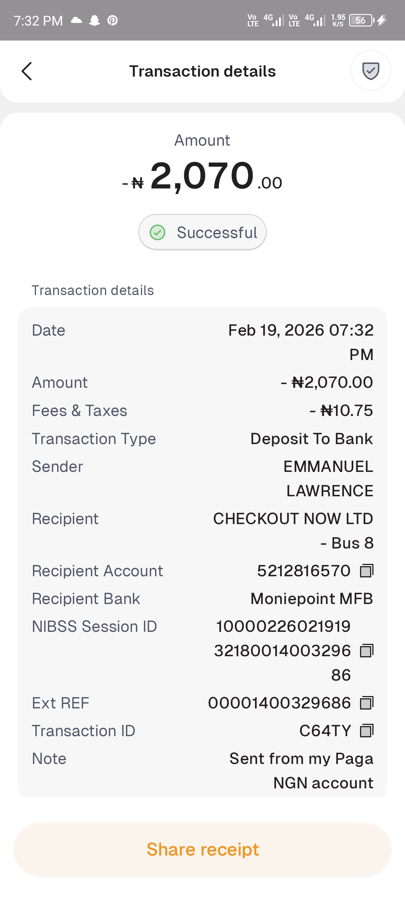This screenshot has height=901, width=405.
Task: Select the Recipient Bank Moniepoint MFB value
Action: (x=312, y=599)
